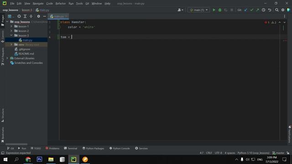Open the editor tabs three-dot menu
292x164 pixels.
(284, 16)
